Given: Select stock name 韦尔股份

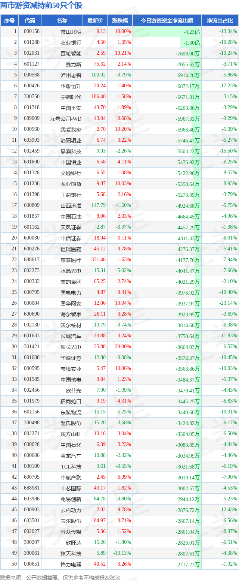Looking at the screenshot, I should 71,521.
